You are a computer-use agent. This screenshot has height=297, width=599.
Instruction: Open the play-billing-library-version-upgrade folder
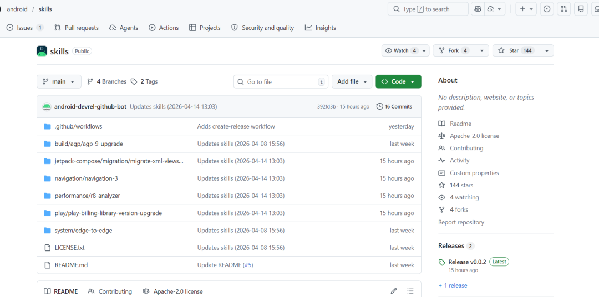pos(108,213)
